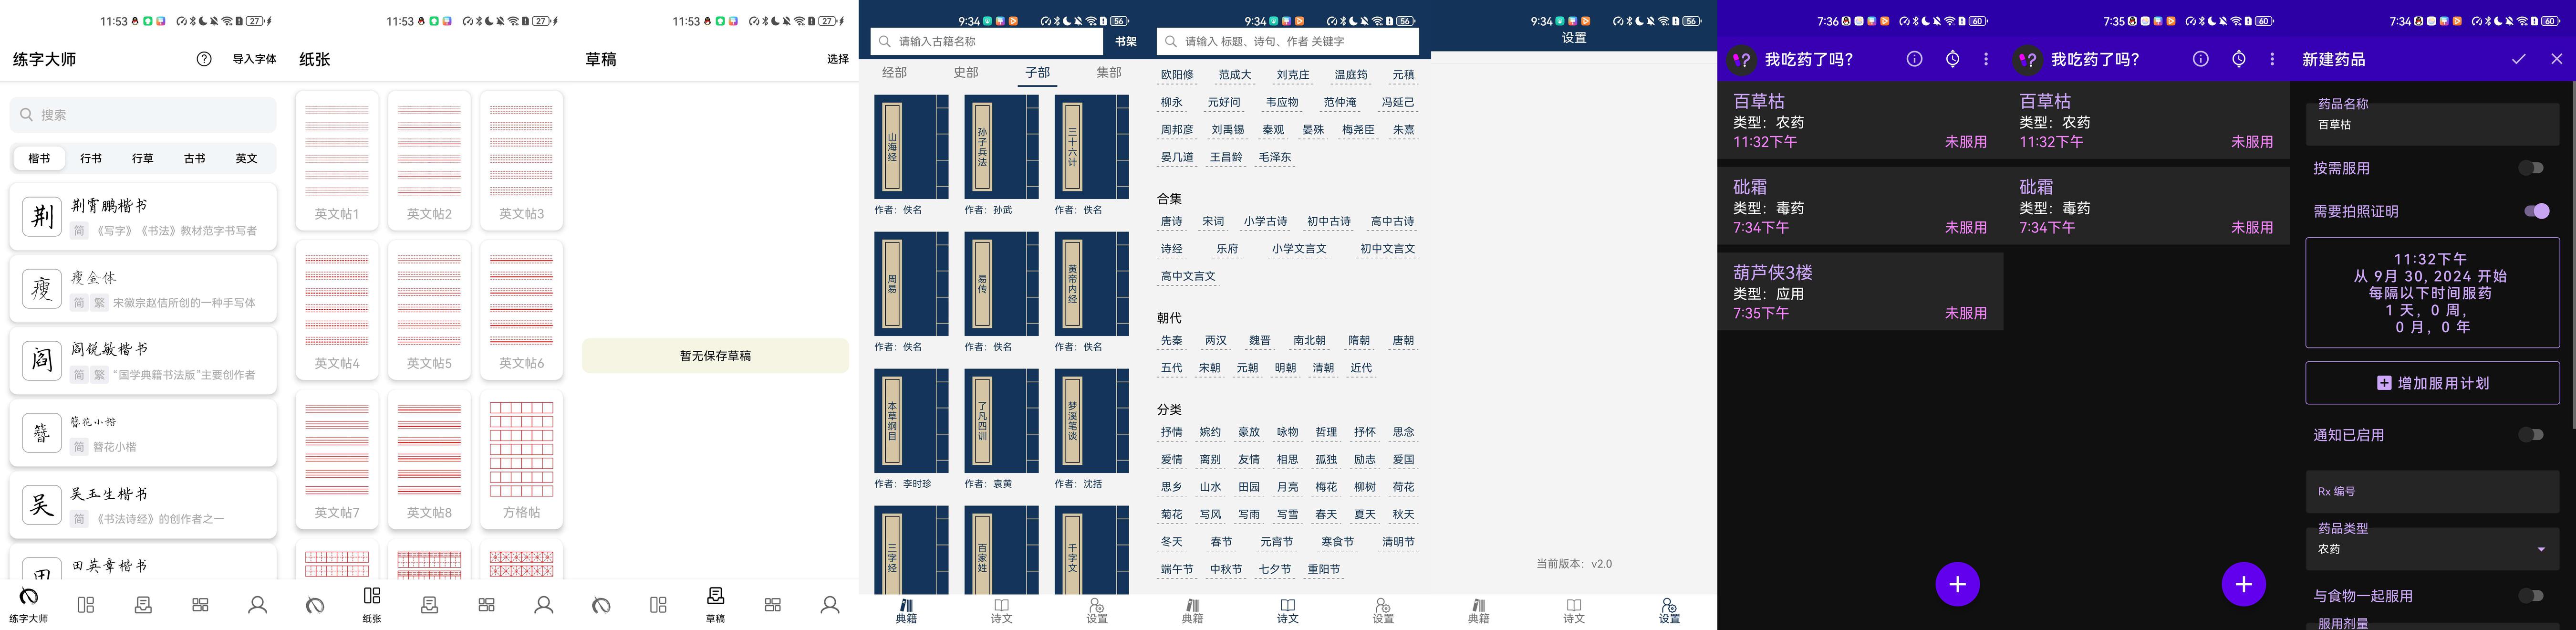2576x630 pixels.
Task: Open the 11:32下午 schedule card in 新建药品
Action: coord(2432,293)
